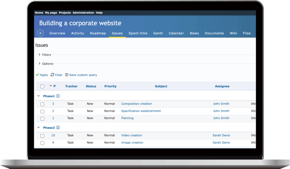The width and height of the screenshot is (290, 169).
Task: Collapse the Phase2 group
Action: [x=38, y=127]
